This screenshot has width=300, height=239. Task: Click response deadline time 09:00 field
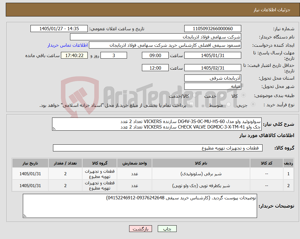coord(155,56)
